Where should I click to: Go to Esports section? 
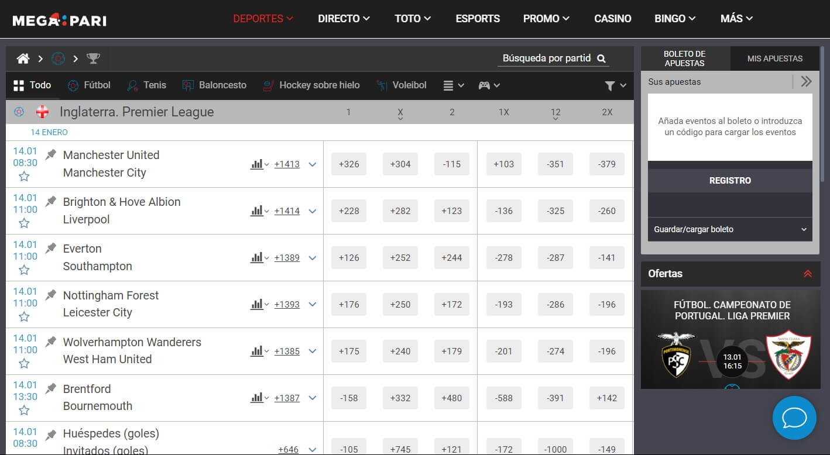point(478,19)
